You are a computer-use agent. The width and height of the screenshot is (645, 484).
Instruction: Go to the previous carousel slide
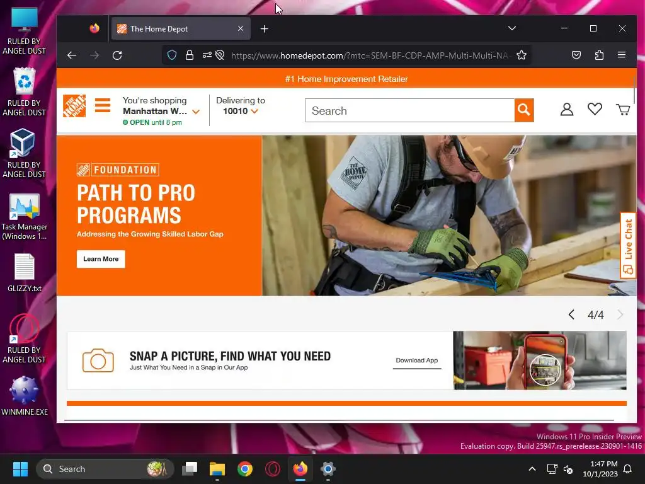[571, 315]
